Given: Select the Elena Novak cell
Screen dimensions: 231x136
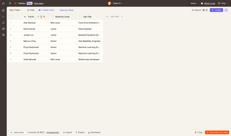Looking at the screenshot, I should pyautogui.click(x=35, y=29).
